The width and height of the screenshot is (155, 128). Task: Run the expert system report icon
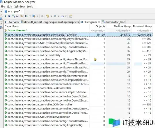tap(27, 16)
